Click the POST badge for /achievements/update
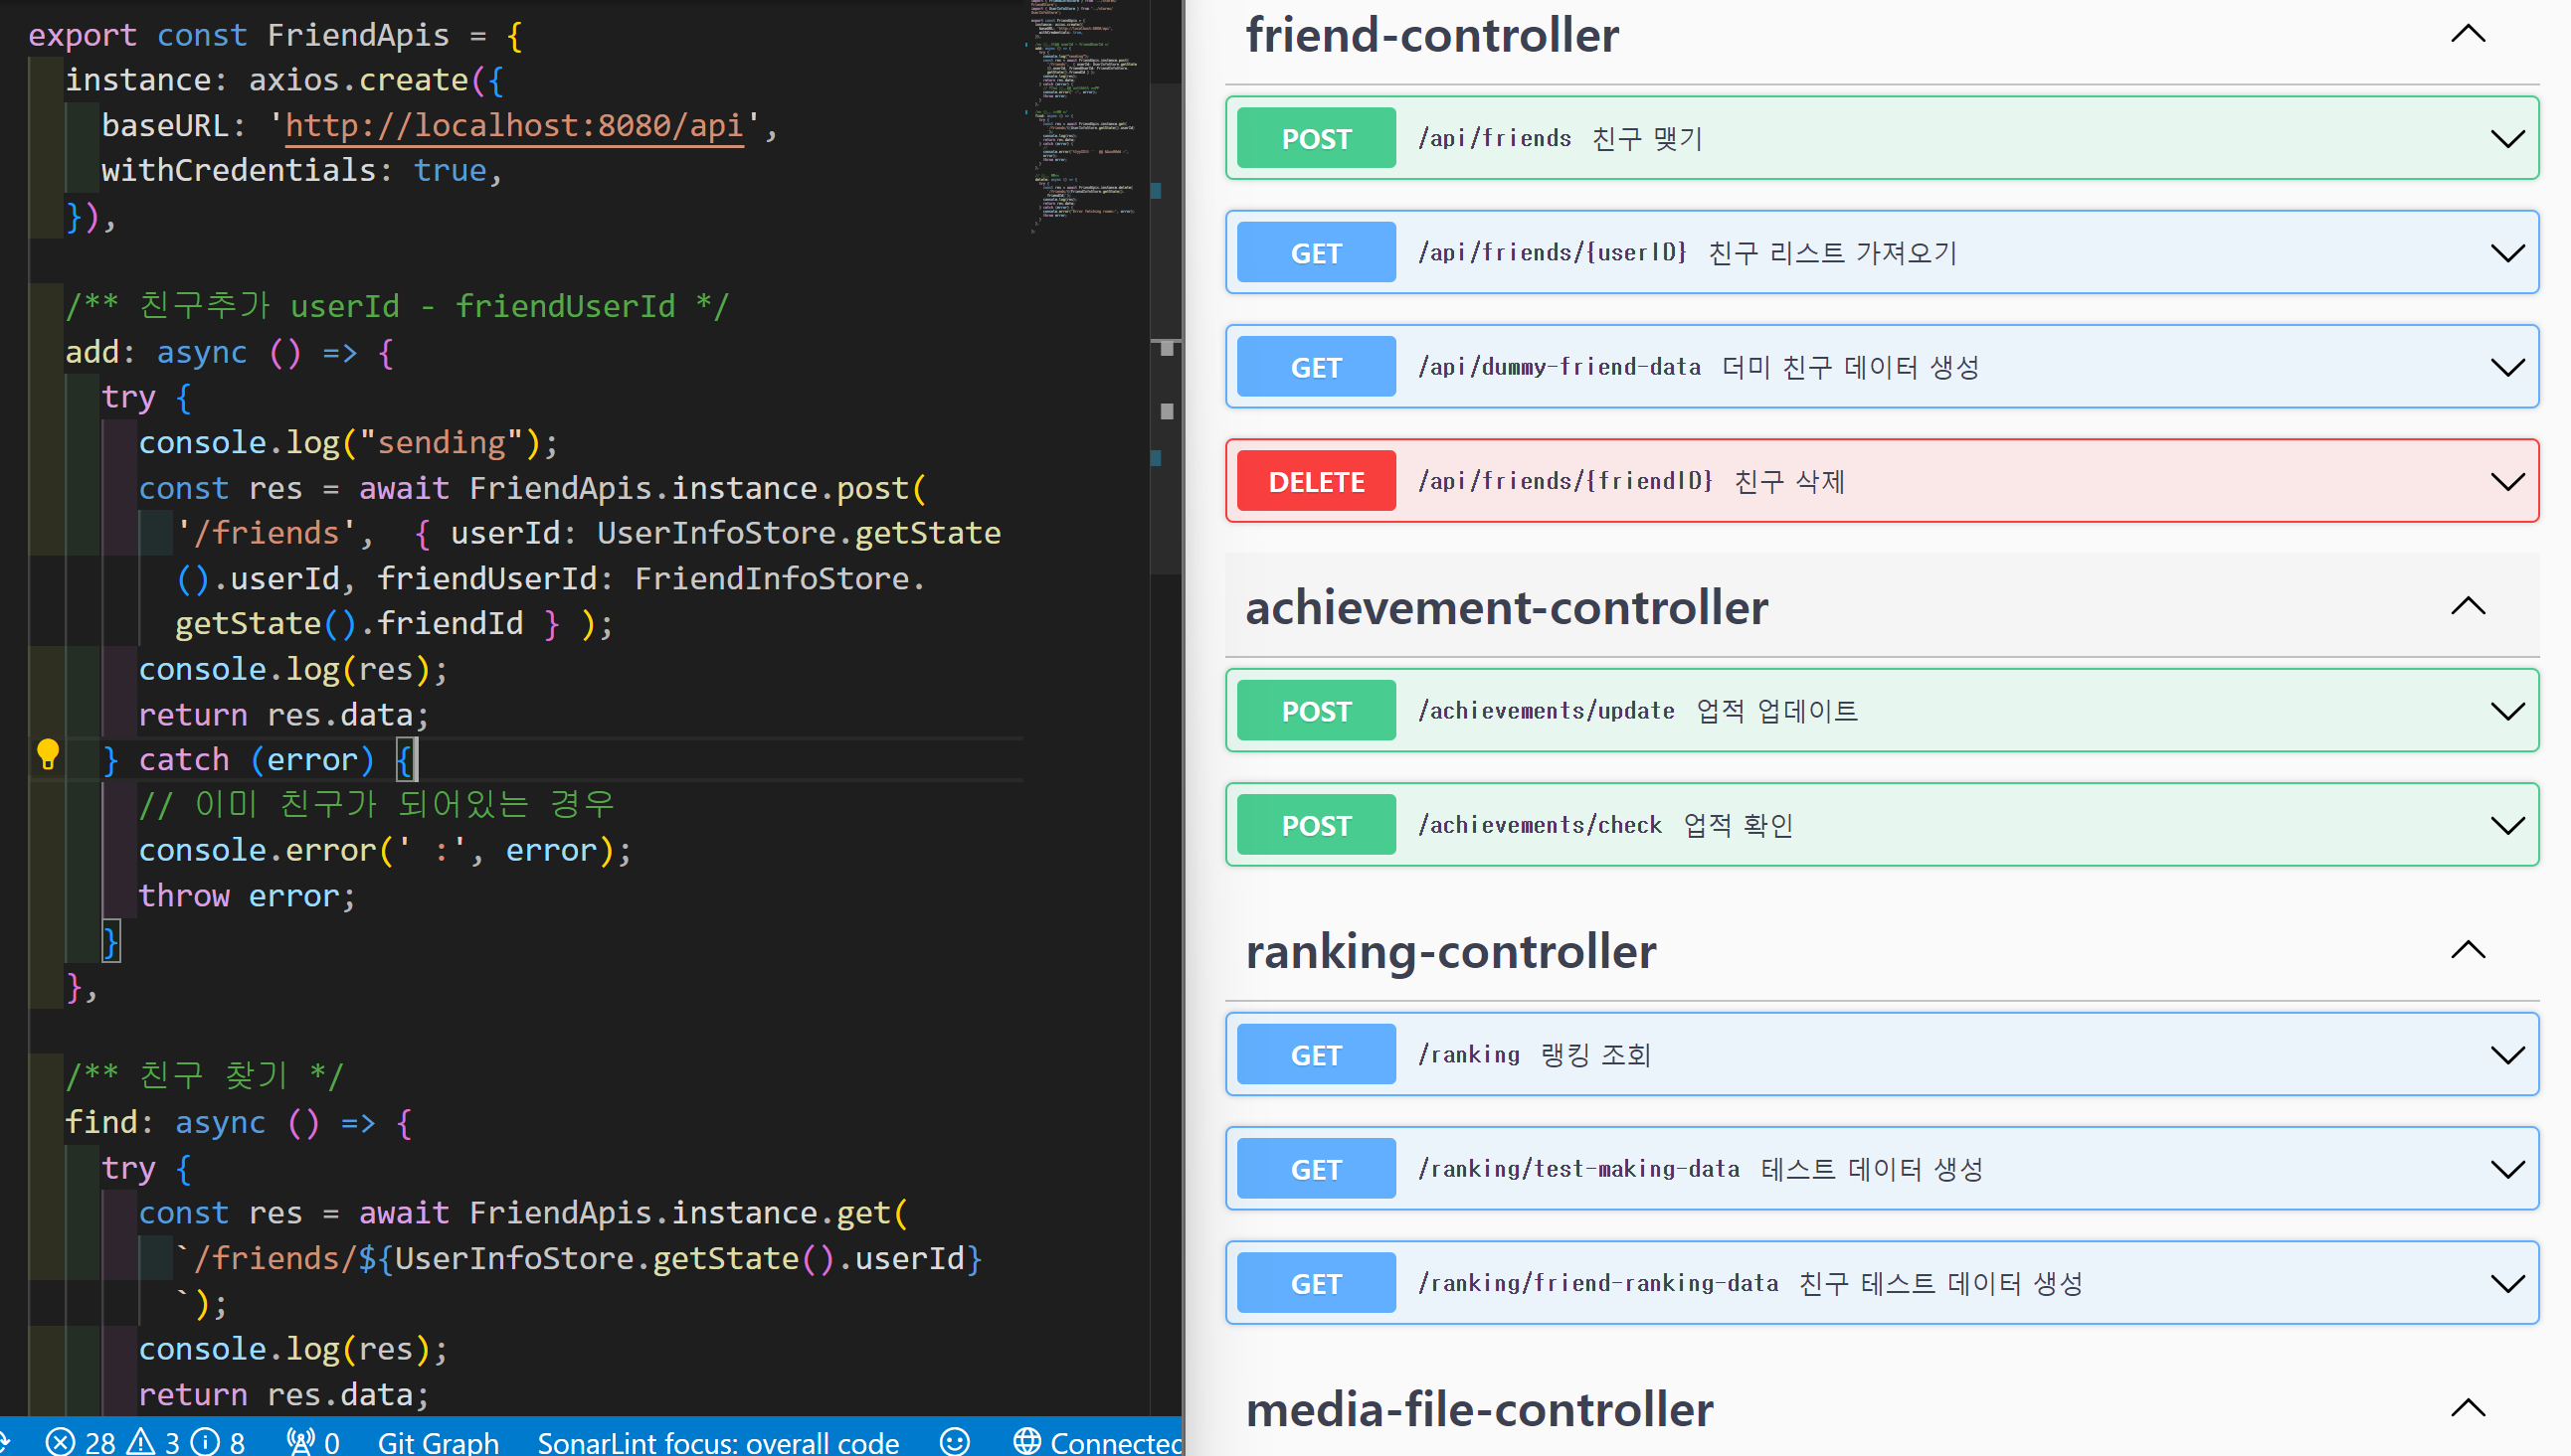This screenshot has width=2571, height=1456. (1316, 711)
